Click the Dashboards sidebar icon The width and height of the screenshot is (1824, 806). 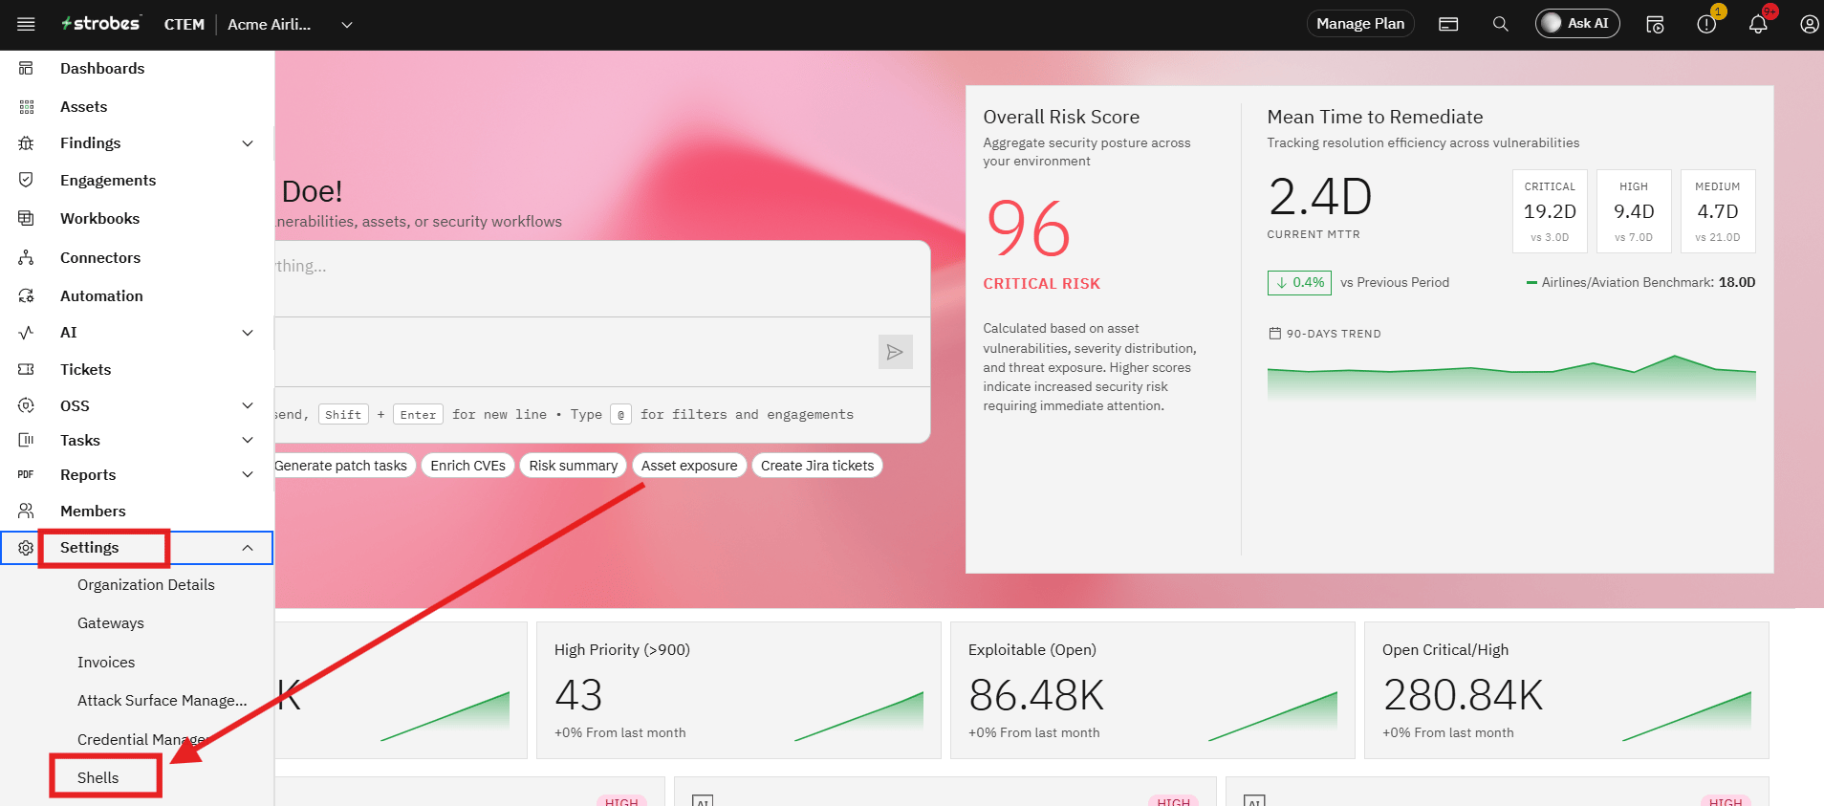pos(26,69)
